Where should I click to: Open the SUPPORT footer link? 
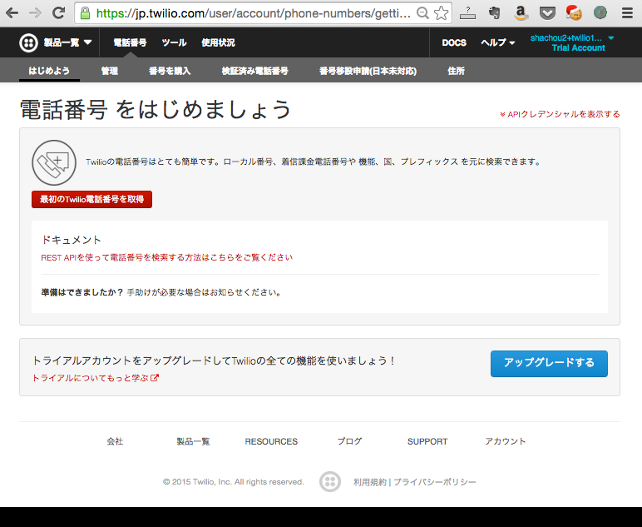point(427,441)
